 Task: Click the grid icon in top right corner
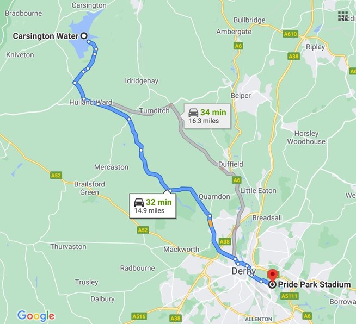pyautogui.click(x=343, y=16)
